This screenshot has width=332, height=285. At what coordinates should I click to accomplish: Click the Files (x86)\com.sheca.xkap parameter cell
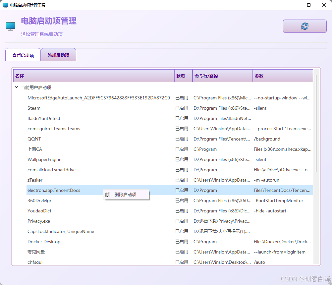tap(283, 149)
